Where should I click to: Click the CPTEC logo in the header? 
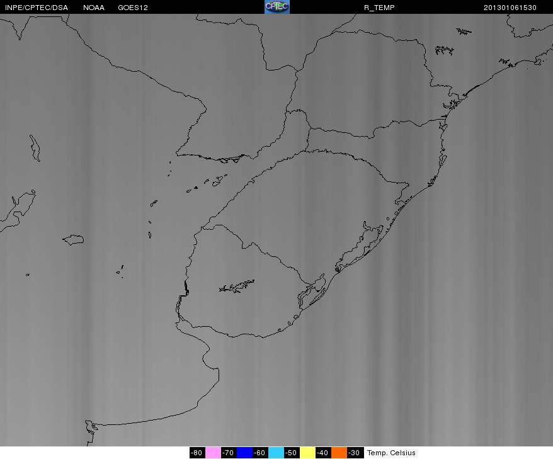tap(277, 7)
